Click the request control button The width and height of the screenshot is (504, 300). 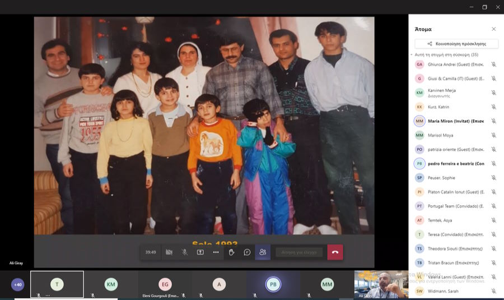click(x=299, y=252)
